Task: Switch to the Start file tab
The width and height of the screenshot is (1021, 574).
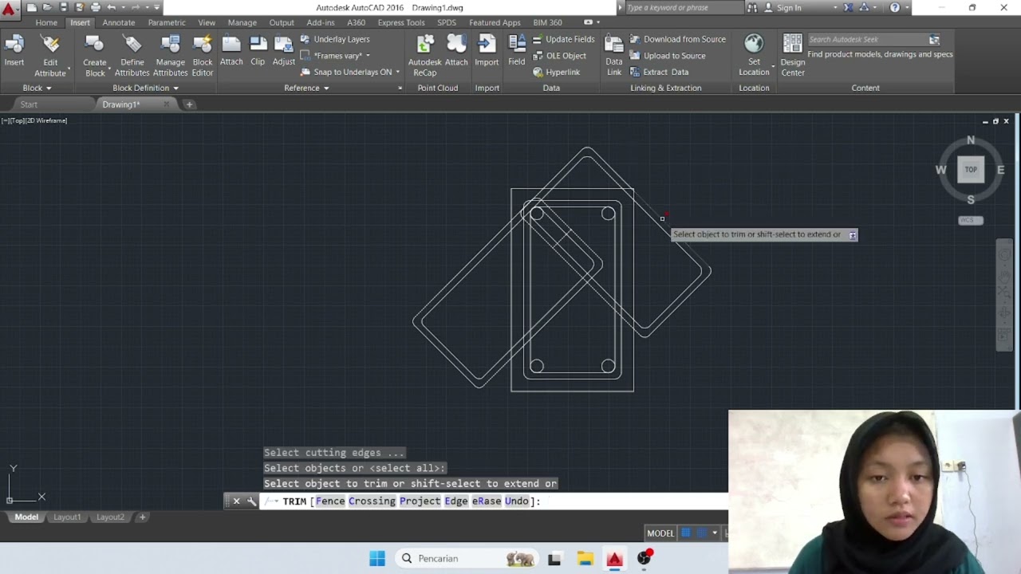Action: (x=29, y=104)
